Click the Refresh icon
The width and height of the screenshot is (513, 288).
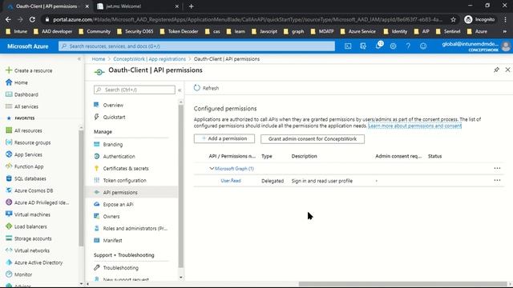pyautogui.click(x=196, y=88)
